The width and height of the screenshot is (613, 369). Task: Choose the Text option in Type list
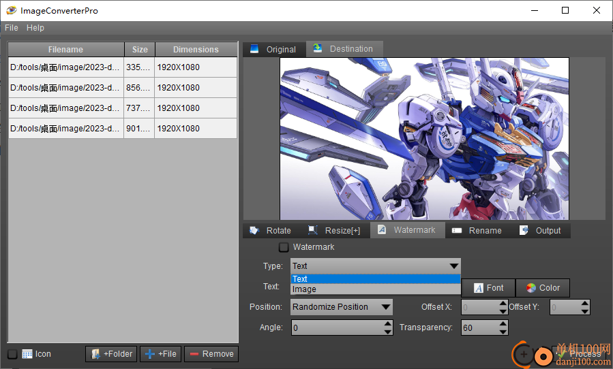[375, 279]
